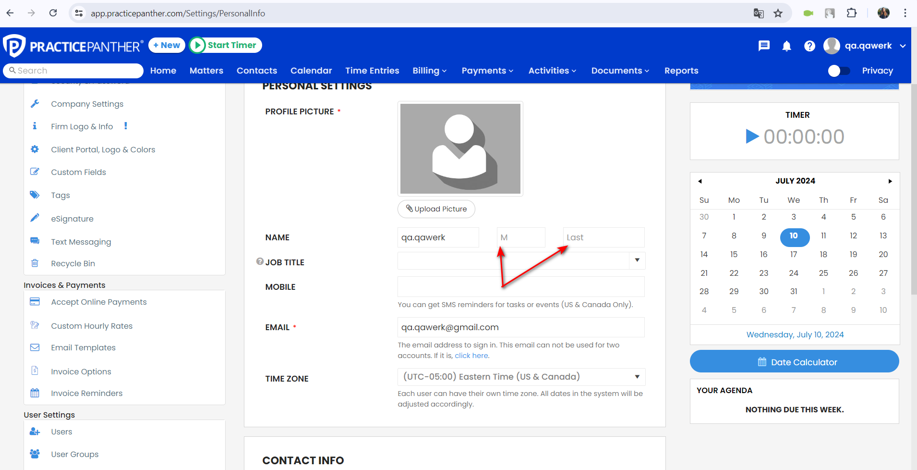This screenshot has height=470, width=917.
Task: Open the Reports tab
Action: [x=681, y=71]
